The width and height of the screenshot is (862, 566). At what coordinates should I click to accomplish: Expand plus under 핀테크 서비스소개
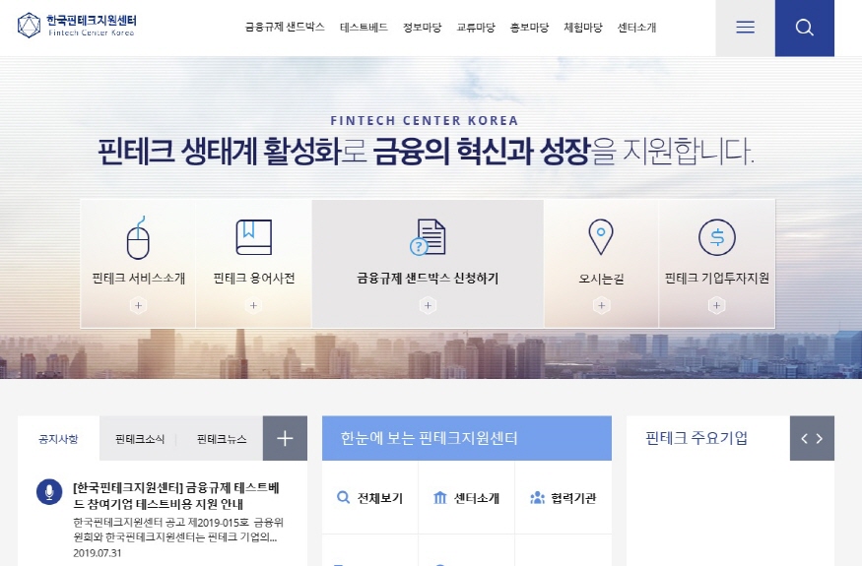pos(138,305)
